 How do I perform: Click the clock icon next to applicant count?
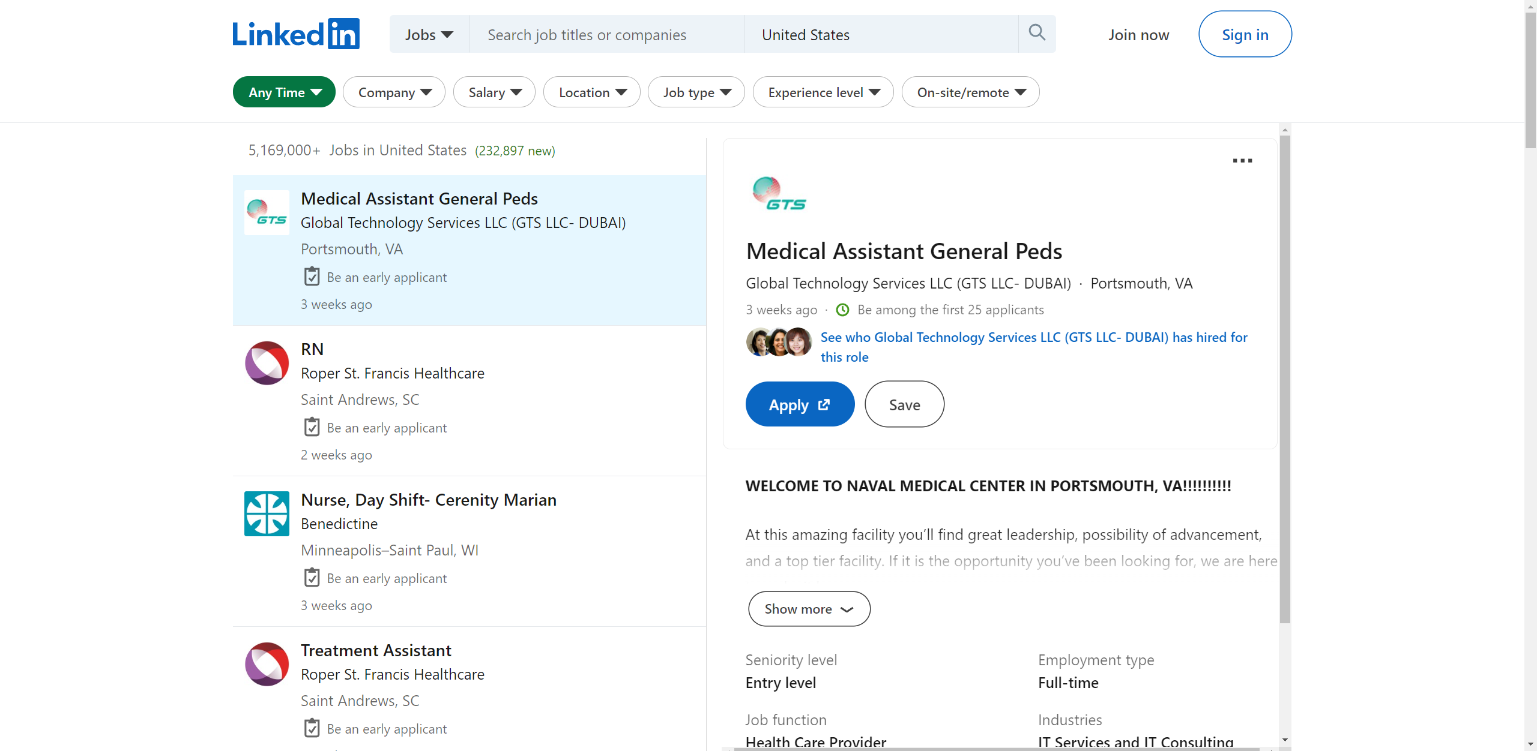point(842,310)
